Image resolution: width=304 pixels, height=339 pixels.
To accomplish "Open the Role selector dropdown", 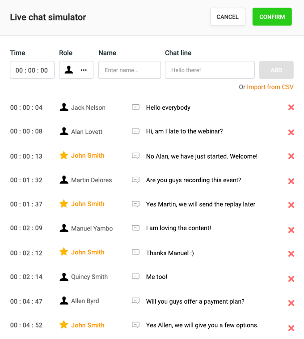I will click(76, 70).
